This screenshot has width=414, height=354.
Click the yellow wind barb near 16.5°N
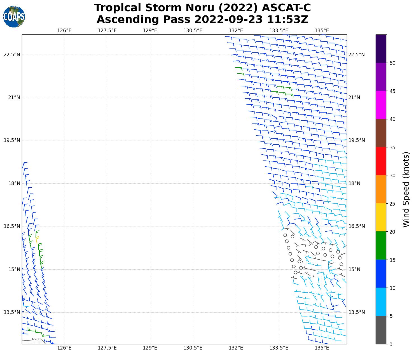click(37, 239)
